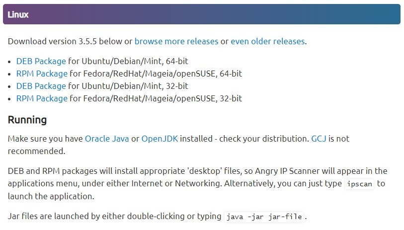The image size is (404, 230).
Task: Click the paragraph starting DEB and RPM packages
Action: (197, 184)
